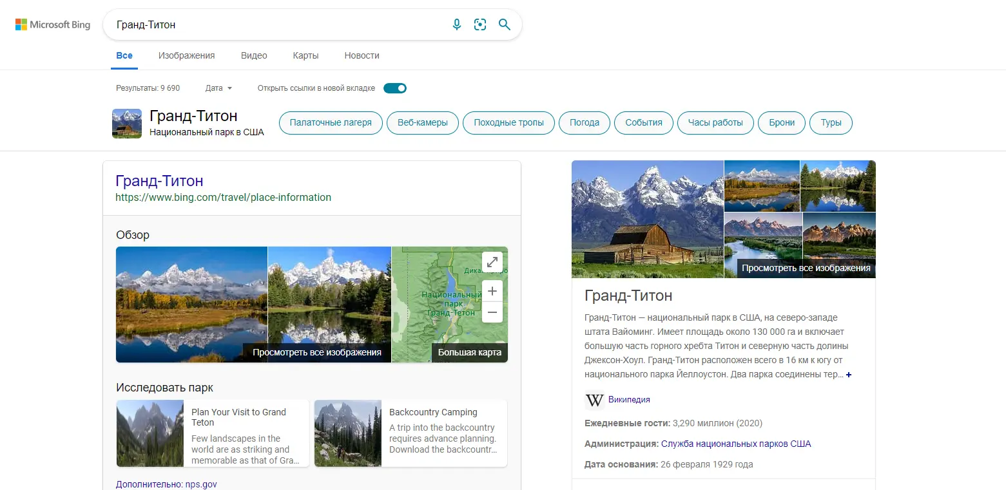Screen dimensions: 1006x490
Task: Open the top-right small photo in the knowledge panel
Action: point(838,186)
